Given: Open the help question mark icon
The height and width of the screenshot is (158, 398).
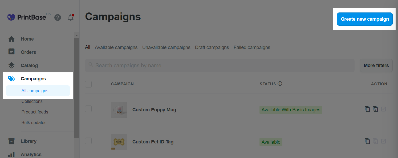Looking at the screenshot, I should [x=58, y=17].
